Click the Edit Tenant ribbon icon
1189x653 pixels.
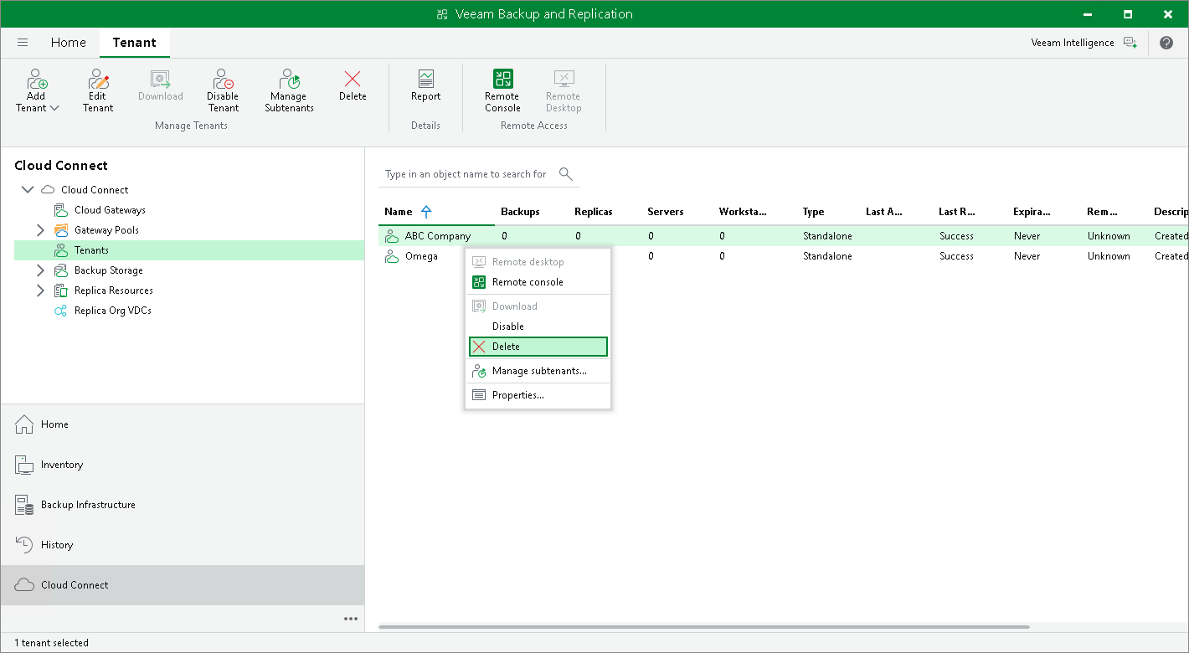click(x=98, y=80)
